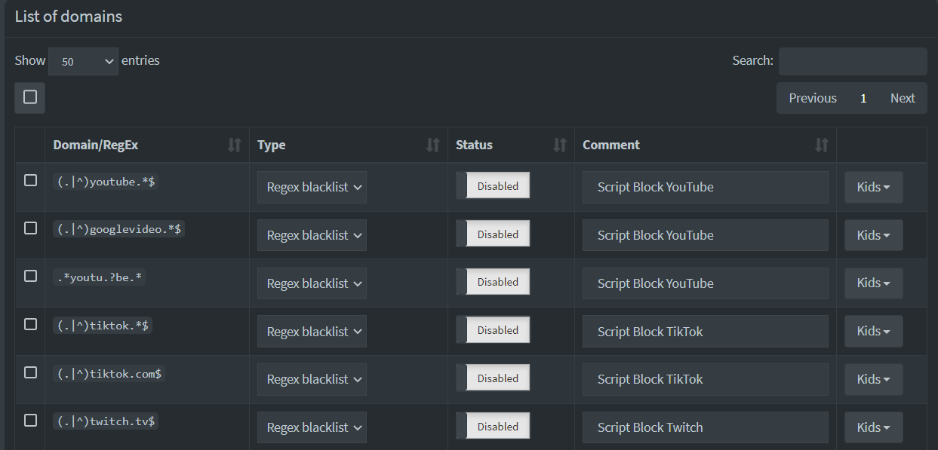Edit the Script Block Twitch comment field
The image size is (938, 450).
tap(706, 427)
